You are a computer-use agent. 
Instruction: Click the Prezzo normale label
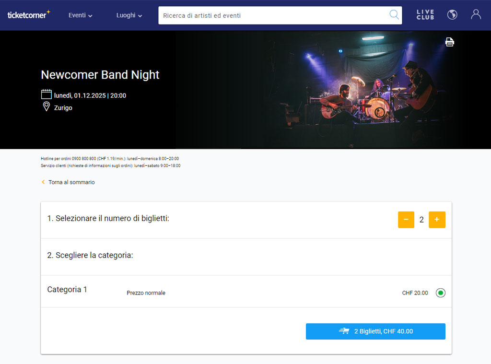click(146, 293)
